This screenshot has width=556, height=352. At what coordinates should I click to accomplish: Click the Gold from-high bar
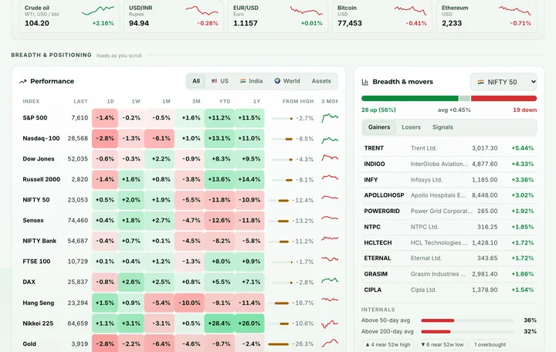tap(279, 344)
